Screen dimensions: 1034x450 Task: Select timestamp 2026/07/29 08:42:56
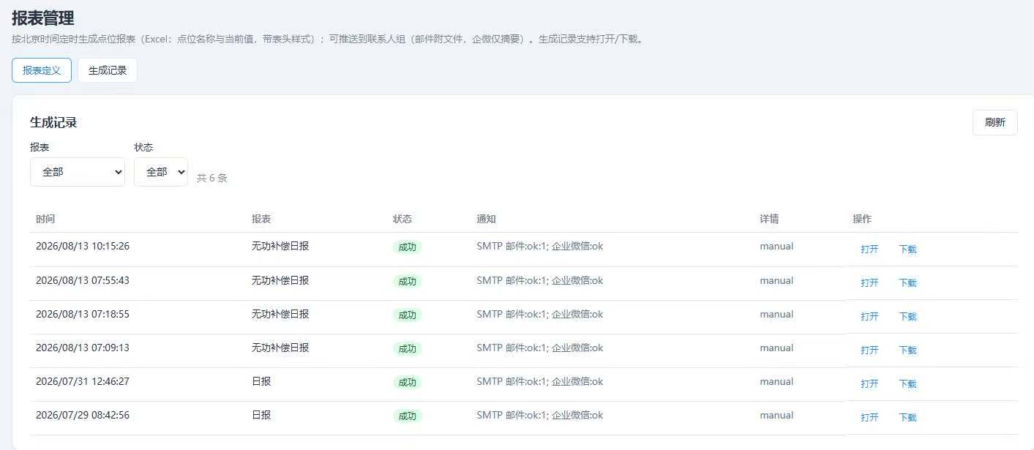pos(83,415)
